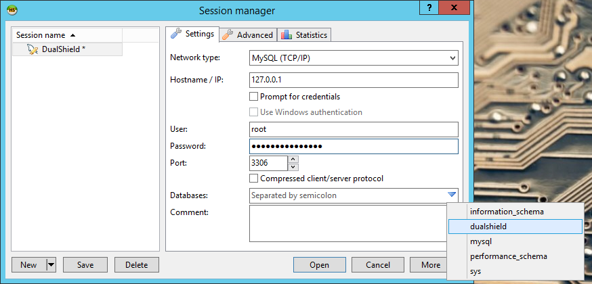Click the Databases dropdown blue arrow
The width and height of the screenshot is (592, 284).
452,195
